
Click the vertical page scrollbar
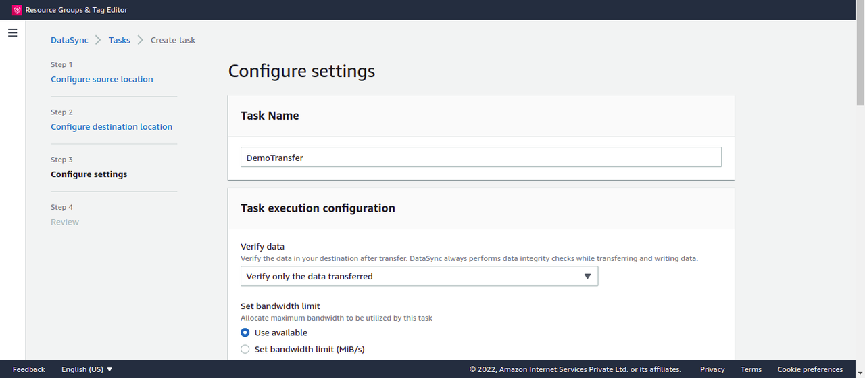click(860, 64)
